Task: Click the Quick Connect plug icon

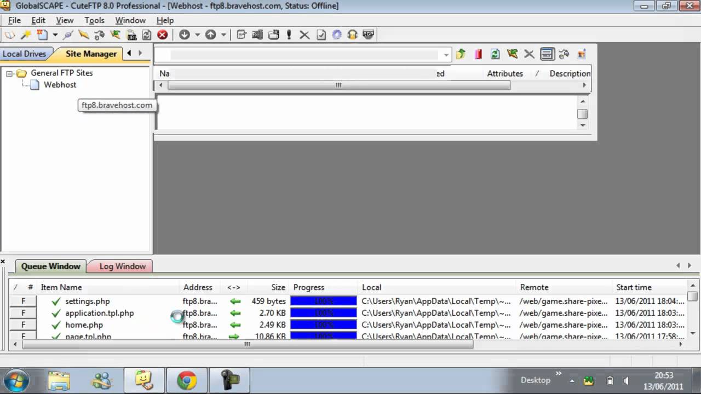Action: coord(68,34)
